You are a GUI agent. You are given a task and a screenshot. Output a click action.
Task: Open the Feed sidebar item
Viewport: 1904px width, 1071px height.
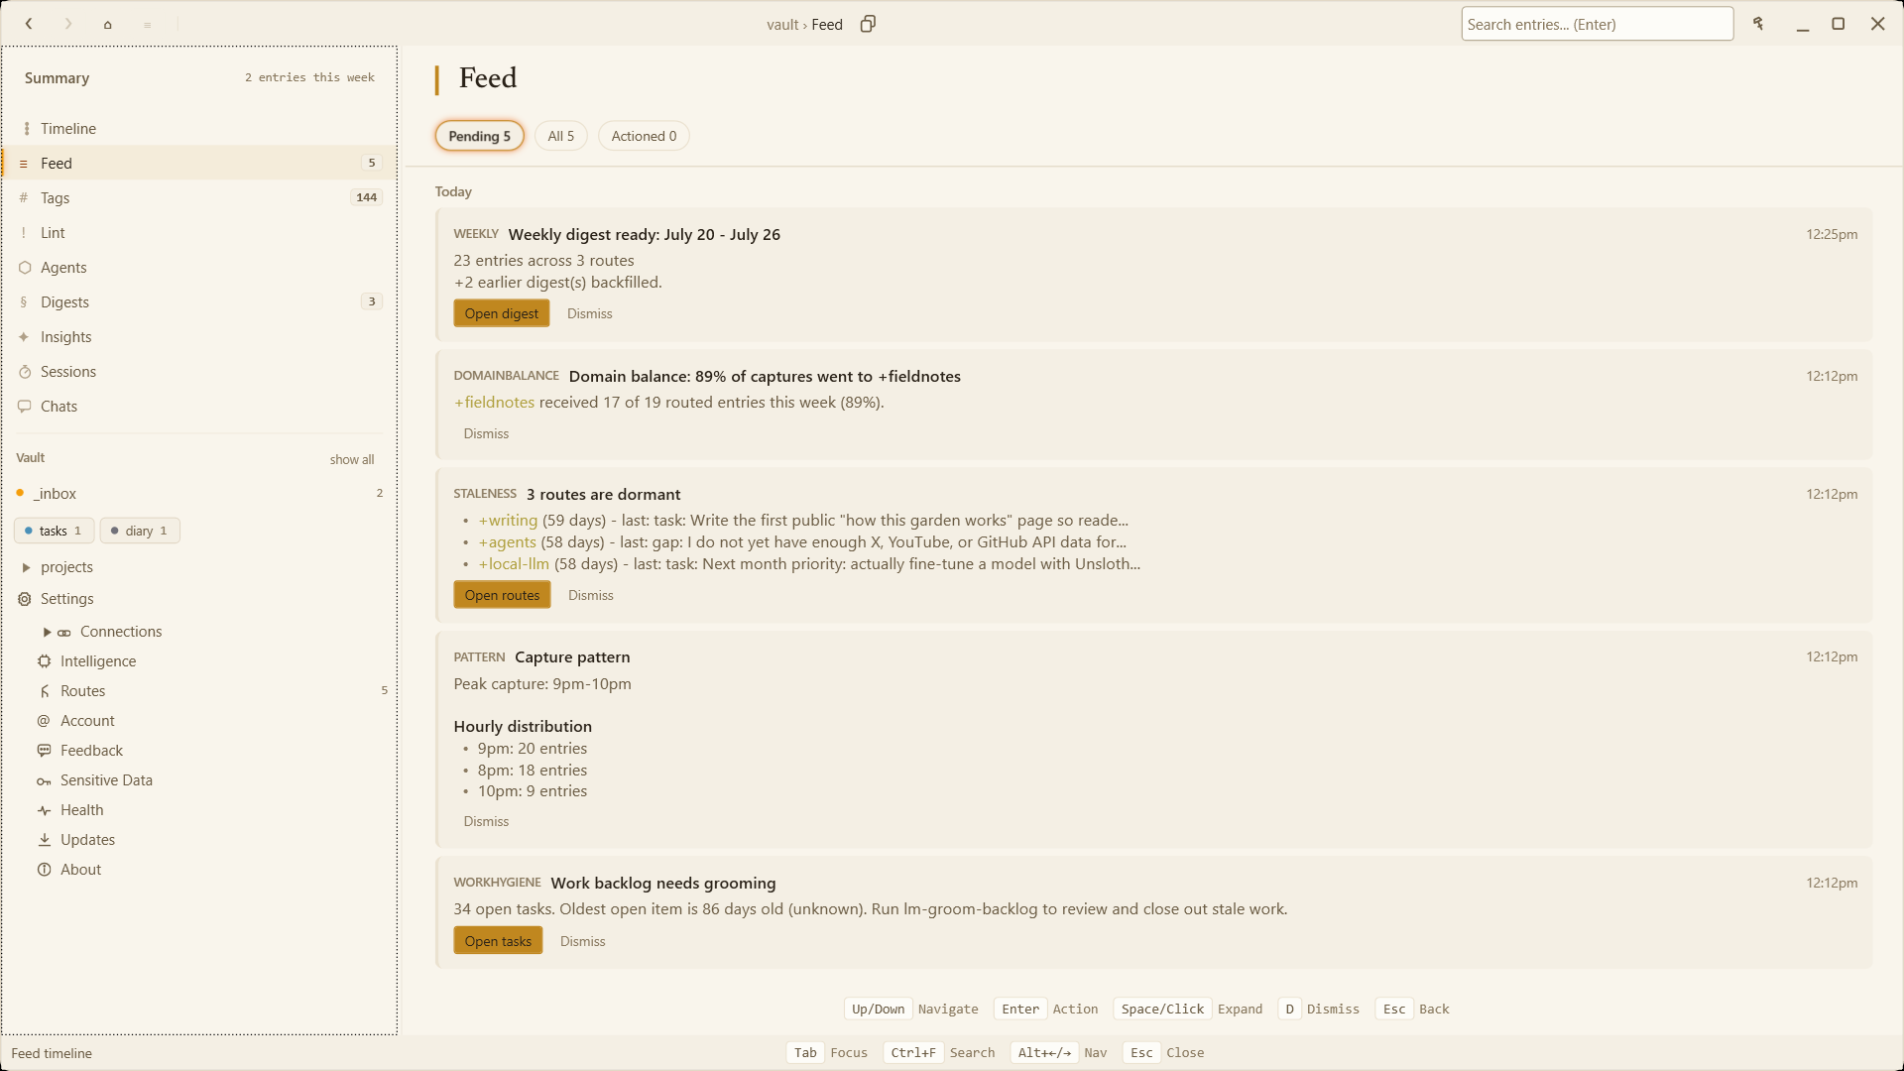pyautogui.click(x=199, y=164)
